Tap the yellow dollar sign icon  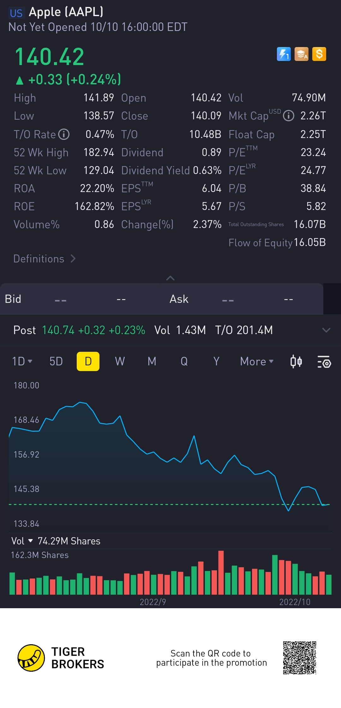coord(319,54)
